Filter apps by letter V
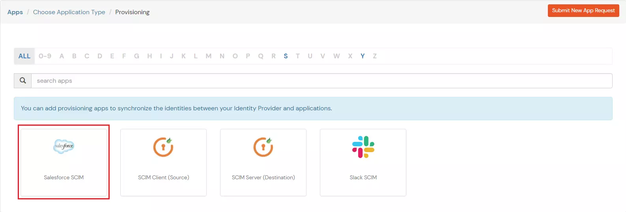The image size is (626, 212). tap(323, 56)
